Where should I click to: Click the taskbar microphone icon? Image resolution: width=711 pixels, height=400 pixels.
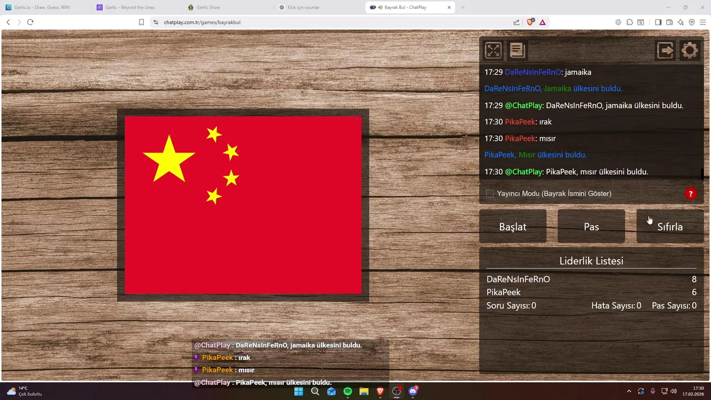[653, 391]
